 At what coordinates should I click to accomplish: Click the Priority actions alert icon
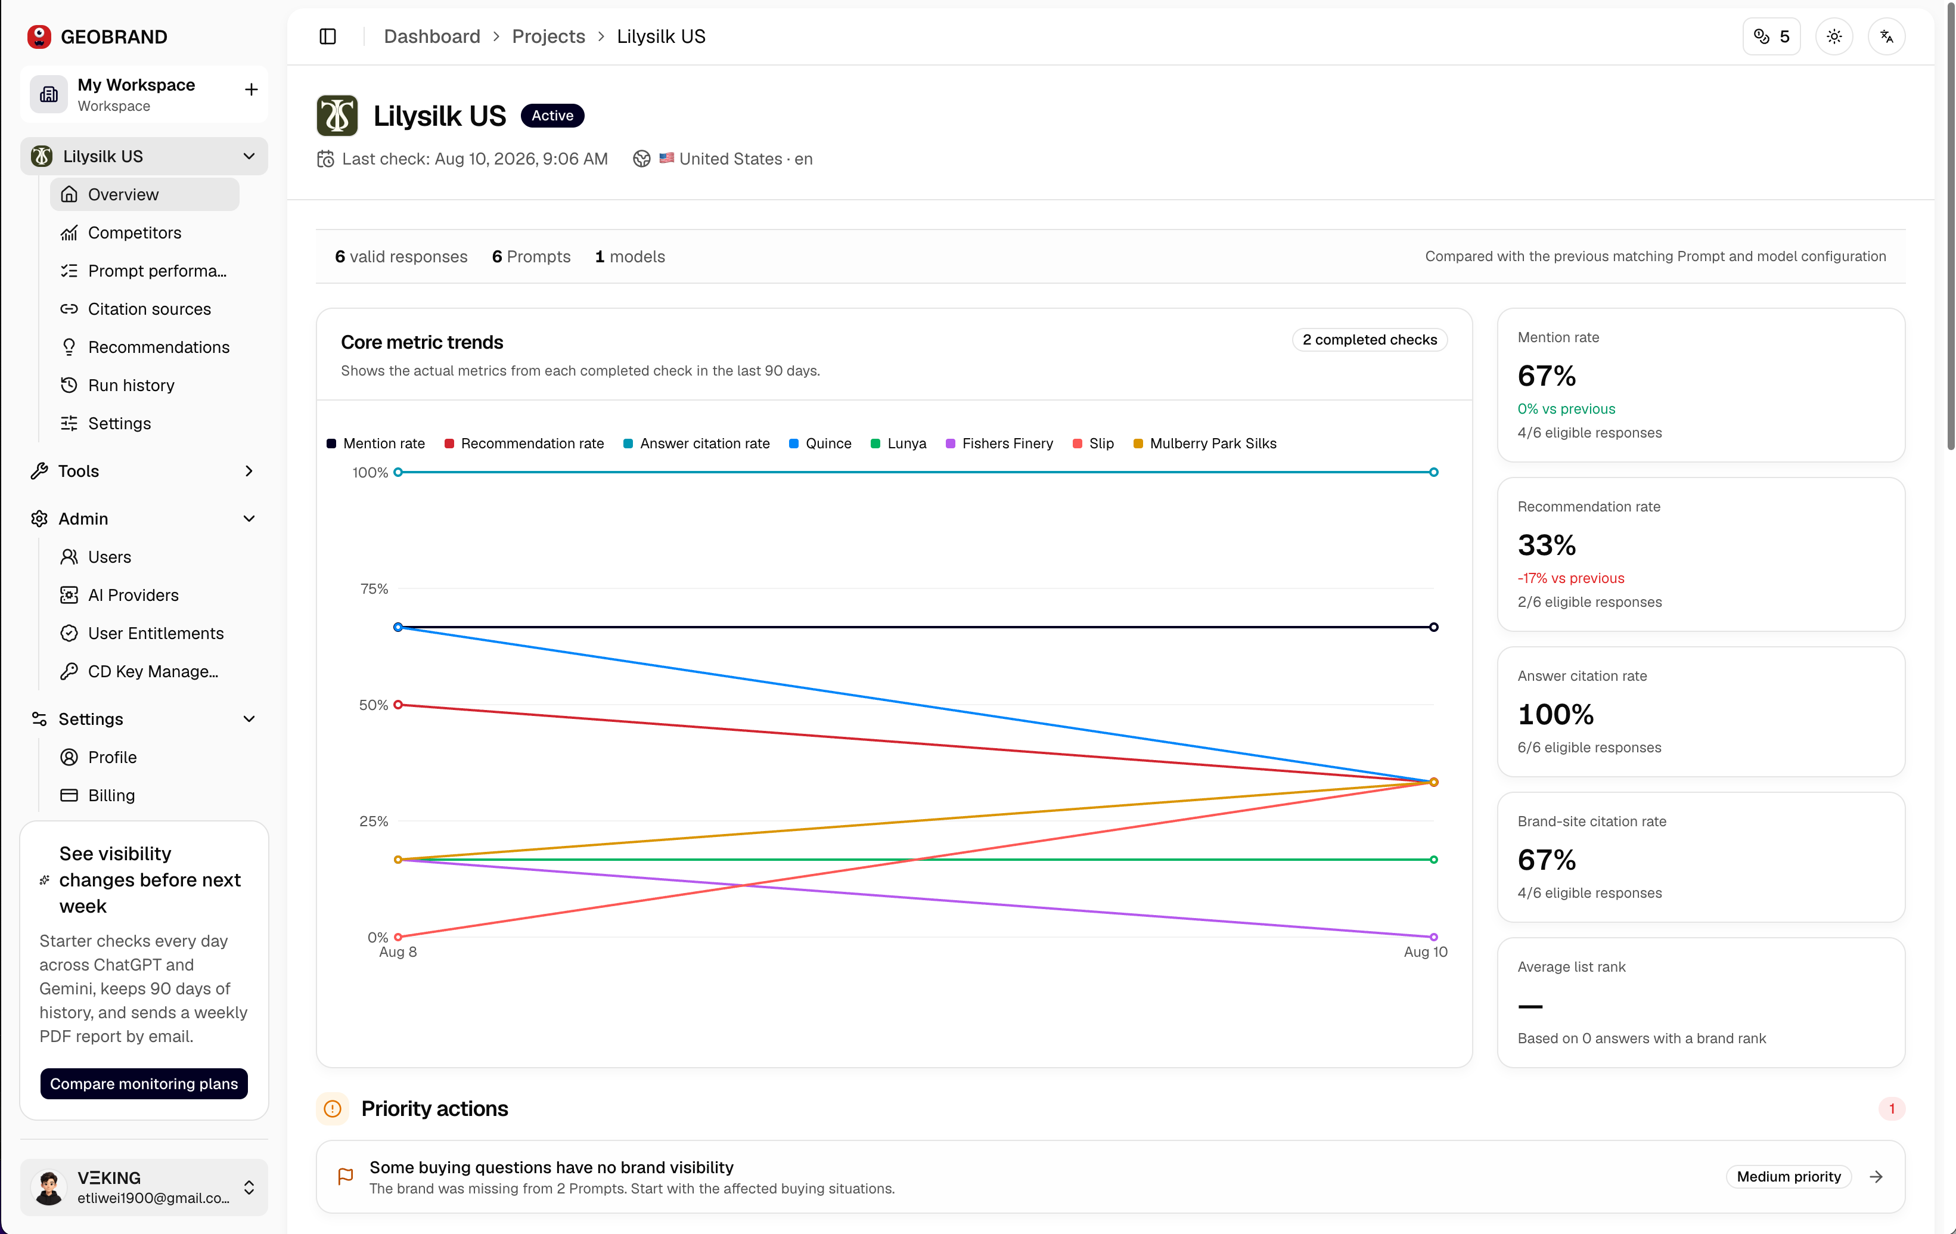coord(332,1109)
